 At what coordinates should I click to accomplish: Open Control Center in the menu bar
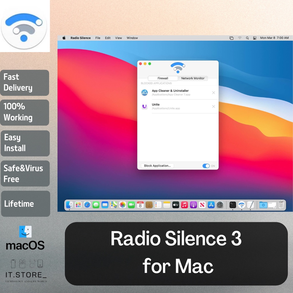pos(255,38)
